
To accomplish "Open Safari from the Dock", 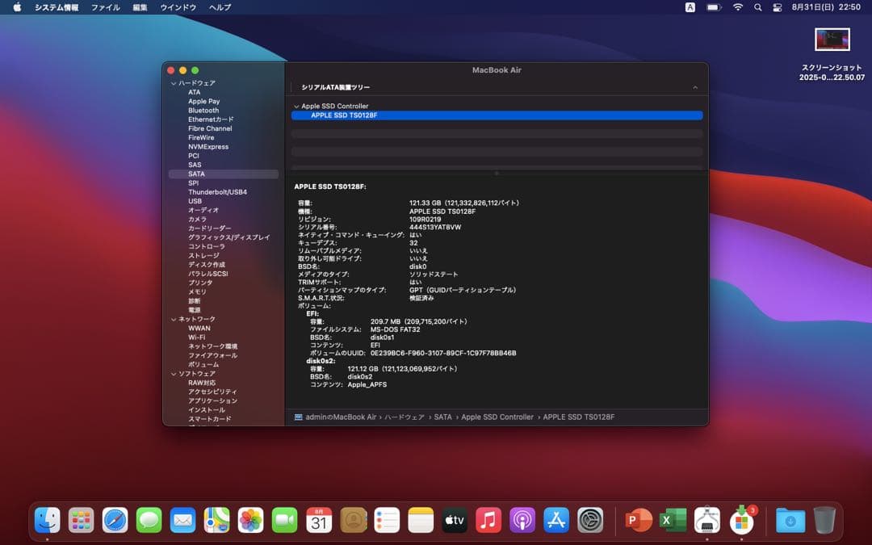I will coord(115,522).
